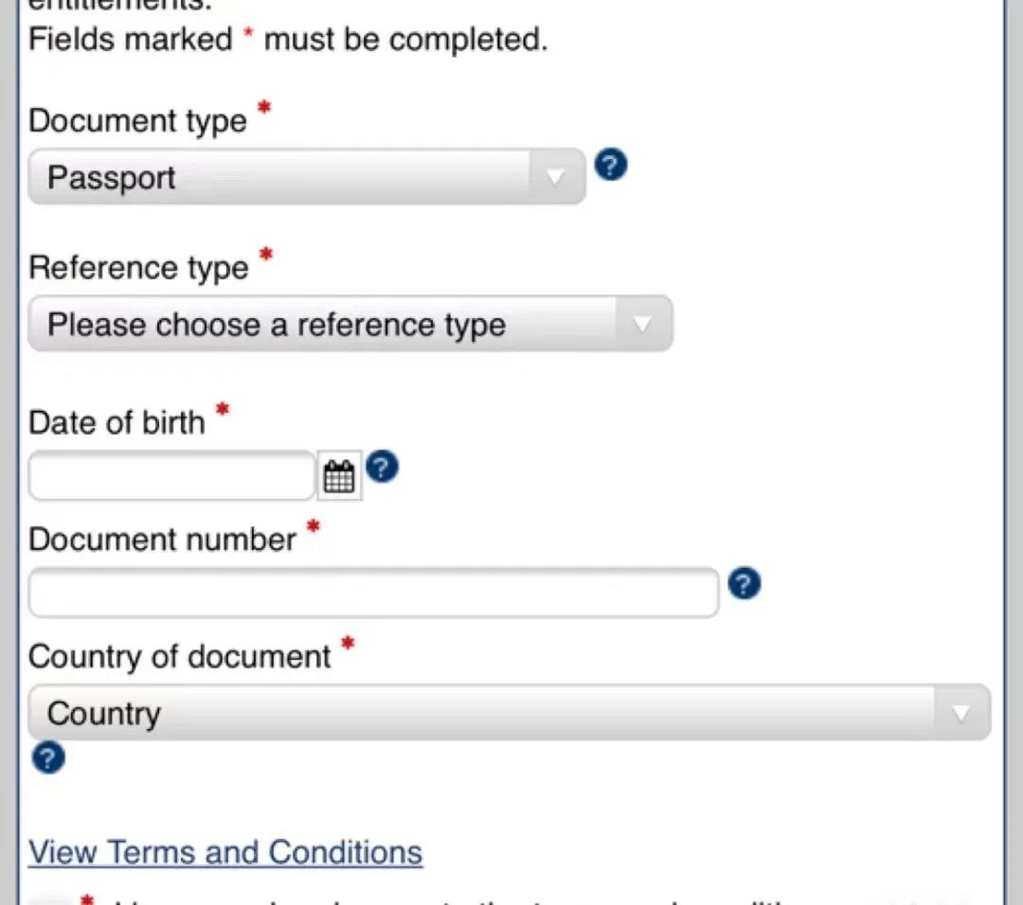Open the calendar date picker icon
The width and height of the screenshot is (1023, 905).
(339, 476)
